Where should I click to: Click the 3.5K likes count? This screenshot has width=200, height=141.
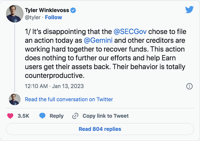(23, 116)
